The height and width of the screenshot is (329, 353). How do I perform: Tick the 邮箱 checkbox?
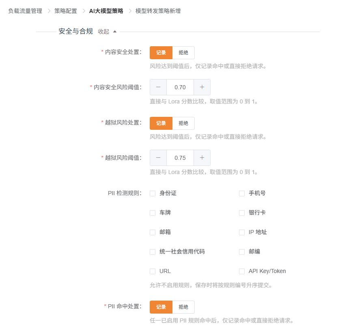(x=153, y=232)
